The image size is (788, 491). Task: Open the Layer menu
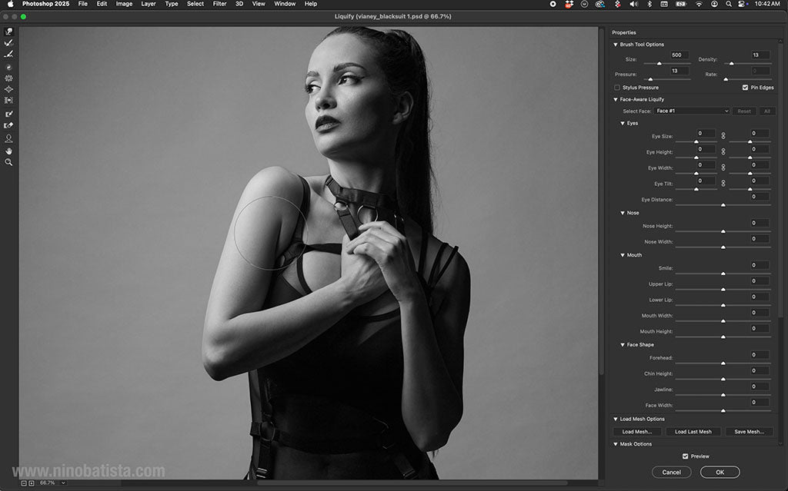(149, 4)
